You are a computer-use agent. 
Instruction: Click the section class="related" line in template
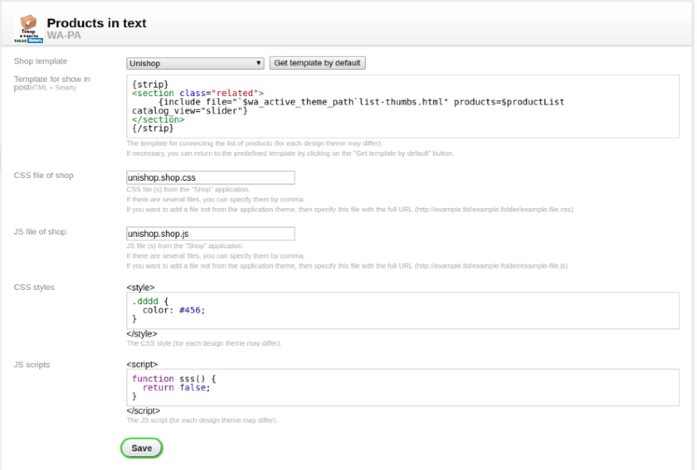tap(198, 93)
